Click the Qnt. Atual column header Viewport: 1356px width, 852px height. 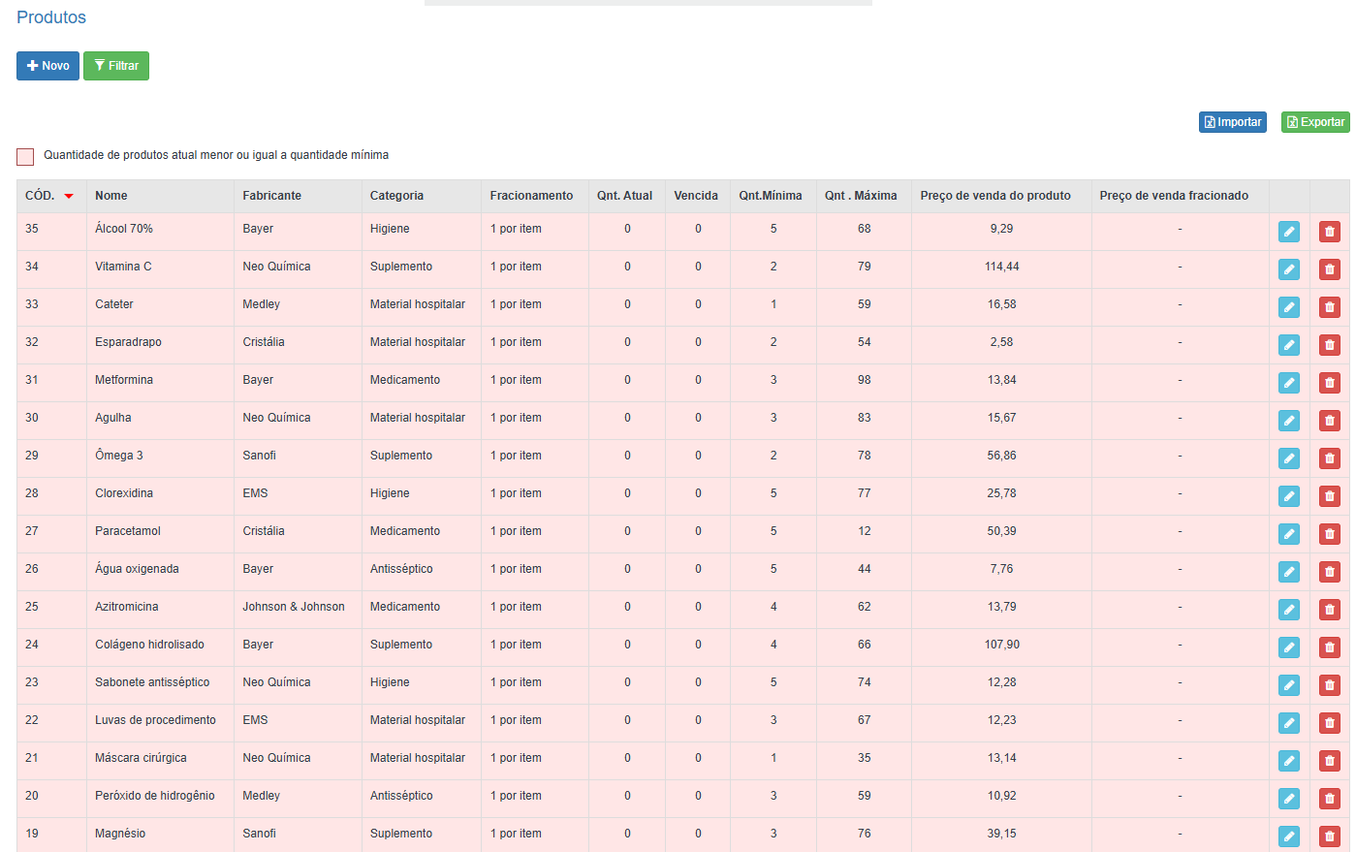(624, 196)
